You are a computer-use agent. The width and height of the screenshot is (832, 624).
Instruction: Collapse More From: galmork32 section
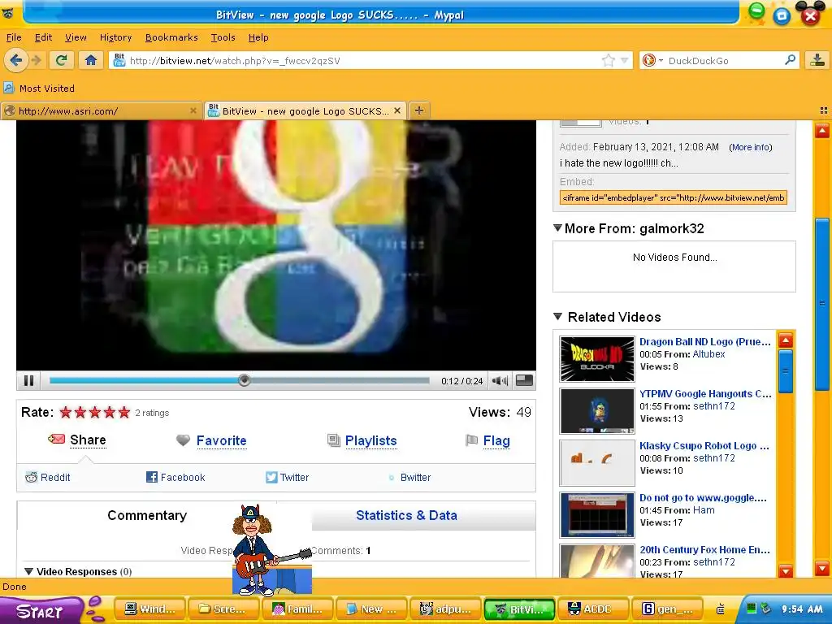[x=557, y=228]
